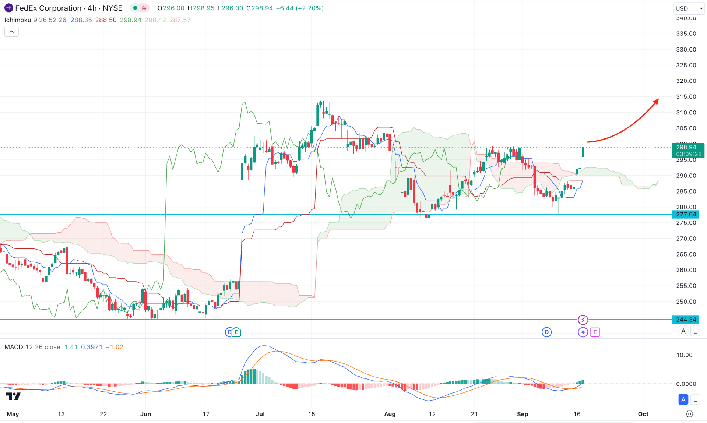Toggle log scale L on price pane
The image size is (707, 423).
695,331
